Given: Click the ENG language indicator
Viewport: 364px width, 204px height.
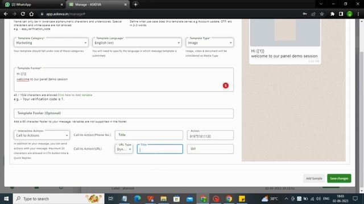Looking at the screenshot, I should (326, 199).
